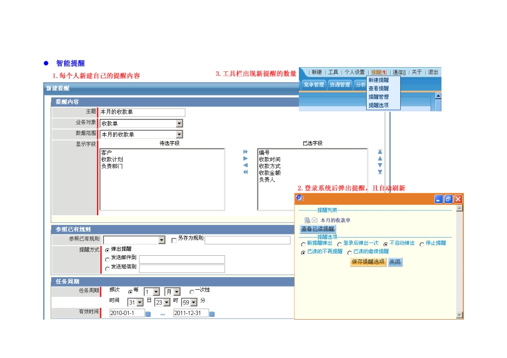This screenshot has height=358, width=507.
Task: Switch to the 资源管理 tab
Action: point(340,85)
